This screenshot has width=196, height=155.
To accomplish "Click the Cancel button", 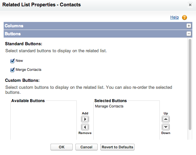I will pyautogui.click(x=86, y=147).
